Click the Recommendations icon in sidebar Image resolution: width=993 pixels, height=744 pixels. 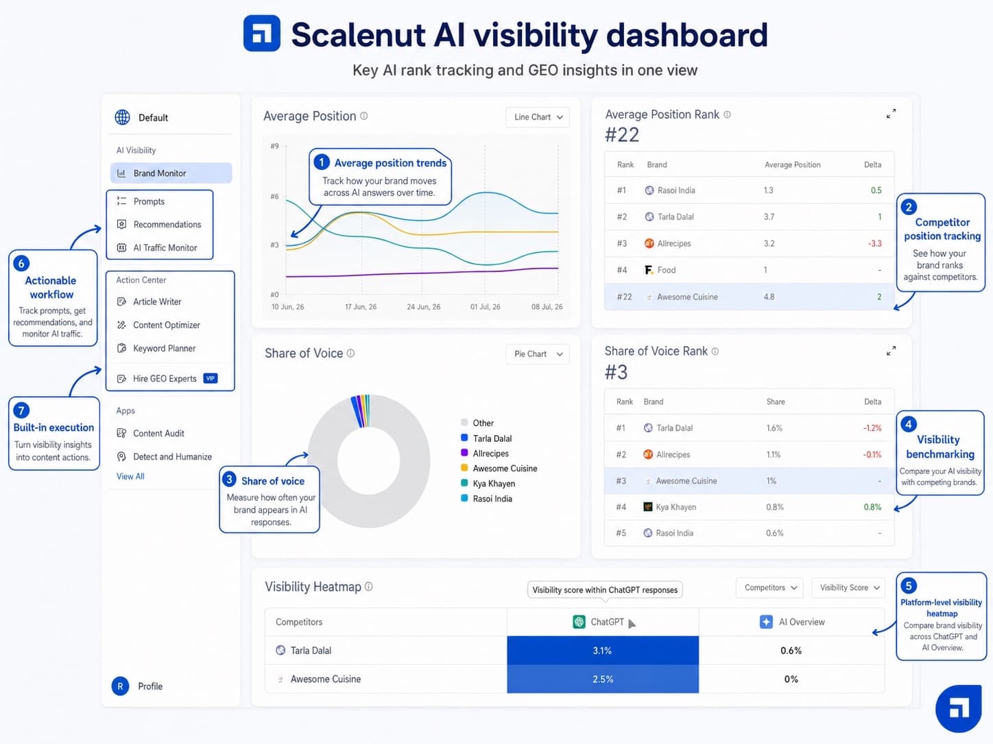[x=121, y=224]
